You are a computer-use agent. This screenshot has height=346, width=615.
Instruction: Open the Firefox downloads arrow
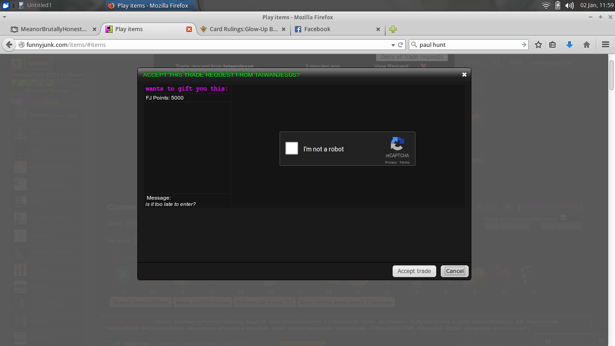[569, 45]
